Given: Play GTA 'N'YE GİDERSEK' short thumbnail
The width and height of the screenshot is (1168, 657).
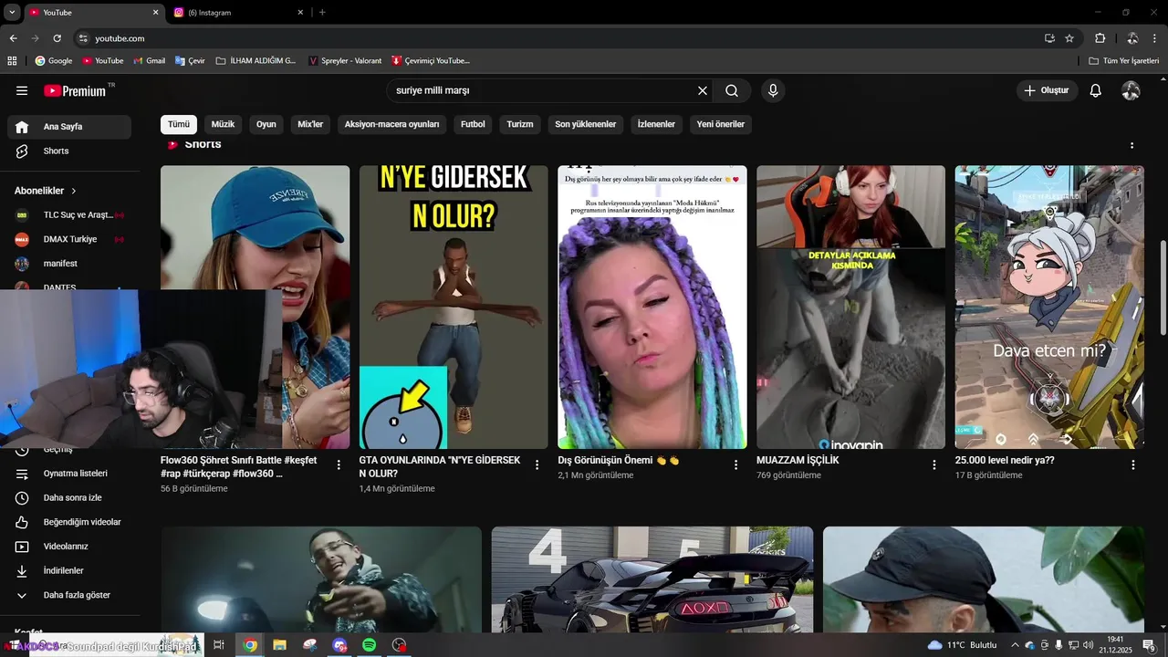Looking at the screenshot, I should tap(454, 307).
